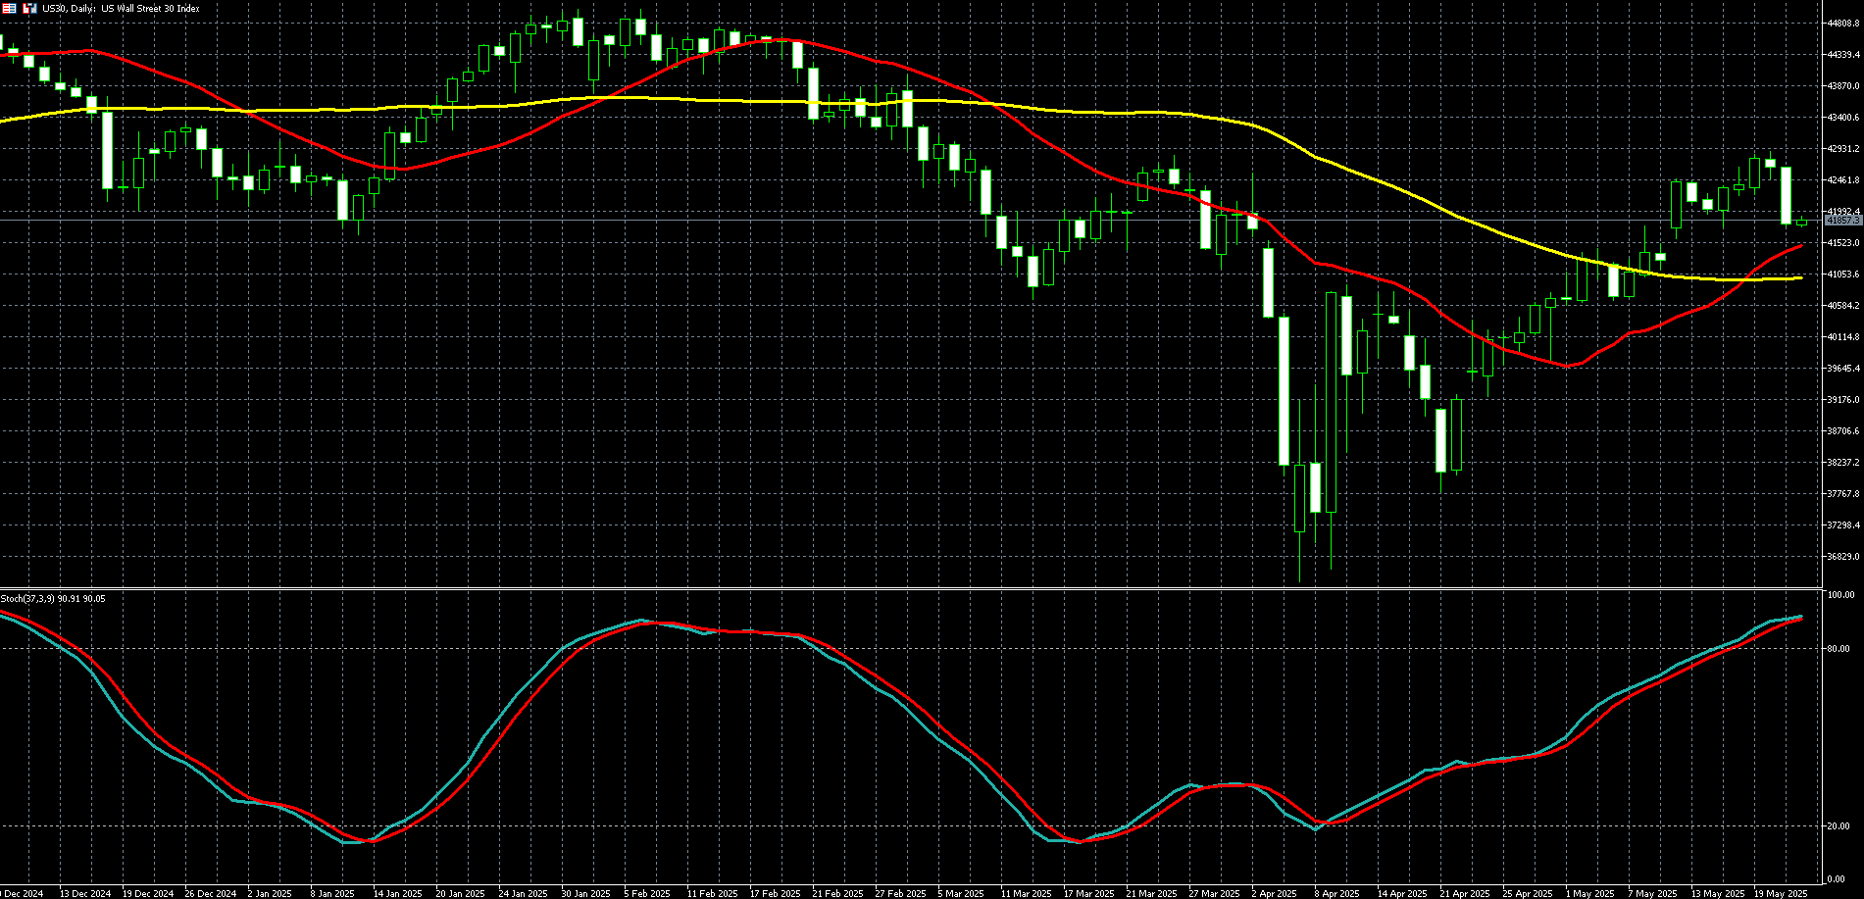Click price level 38237.2 on the scale
1864x899 pixels.
click(1843, 463)
